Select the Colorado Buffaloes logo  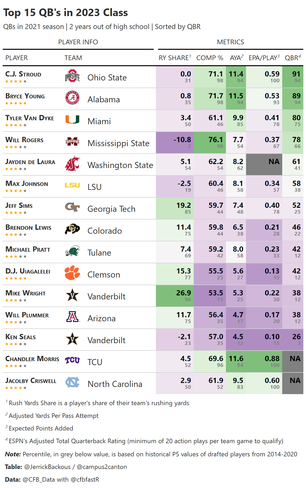tap(72, 229)
